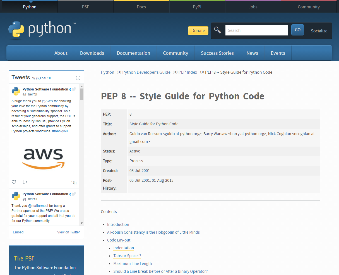339x275 pixels.
Task: Open the PEP Index breadcrumb link
Action: [x=188, y=72]
